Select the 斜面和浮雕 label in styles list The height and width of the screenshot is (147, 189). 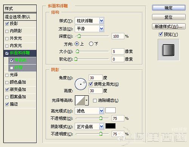[x=20, y=53]
